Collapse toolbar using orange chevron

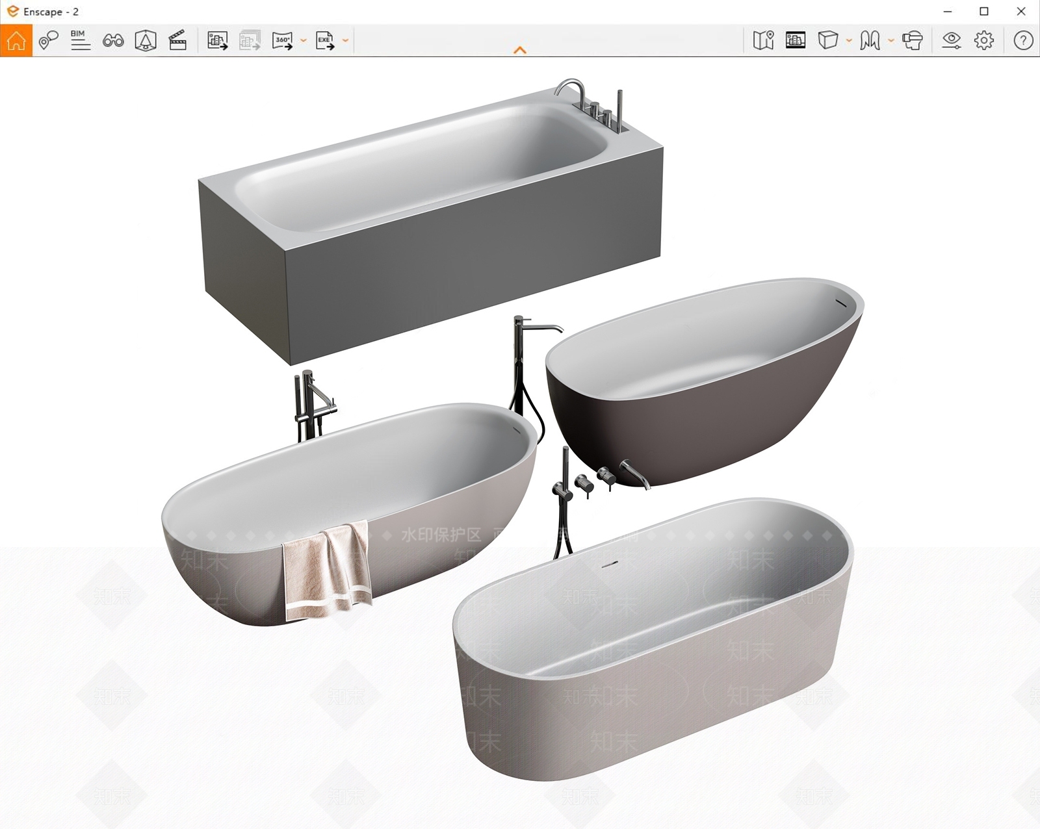click(x=520, y=50)
